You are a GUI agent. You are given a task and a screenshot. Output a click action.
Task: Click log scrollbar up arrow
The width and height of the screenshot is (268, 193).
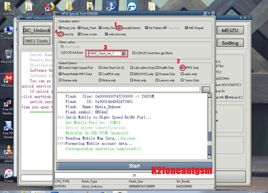tap(210, 96)
